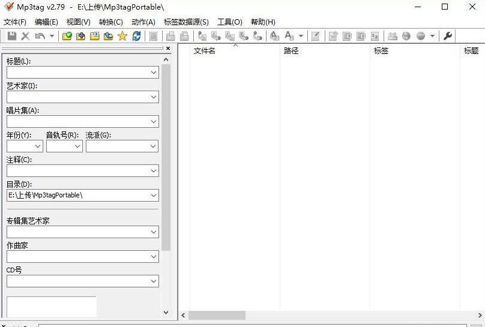Click the open folder with arrow icon
The width and height of the screenshot is (485, 327).
pyautogui.click(x=108, y=36)
